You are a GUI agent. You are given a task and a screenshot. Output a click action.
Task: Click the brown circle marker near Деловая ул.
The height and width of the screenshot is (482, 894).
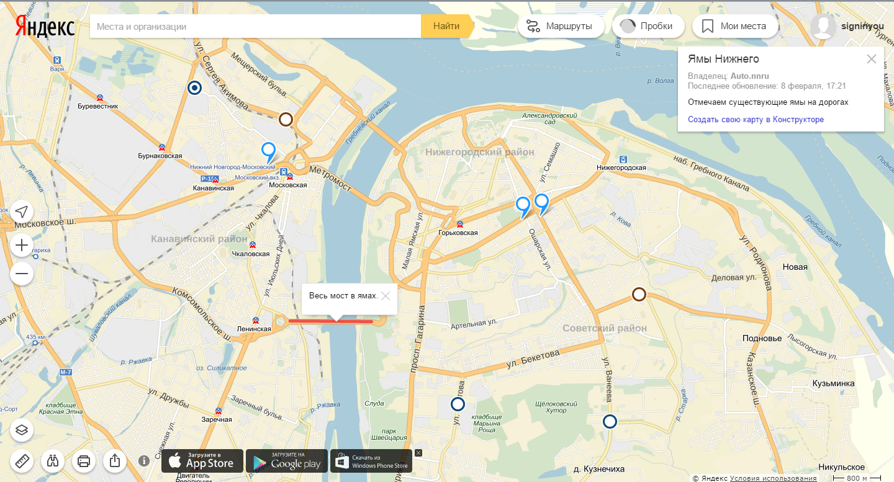[x=639, y=294]
